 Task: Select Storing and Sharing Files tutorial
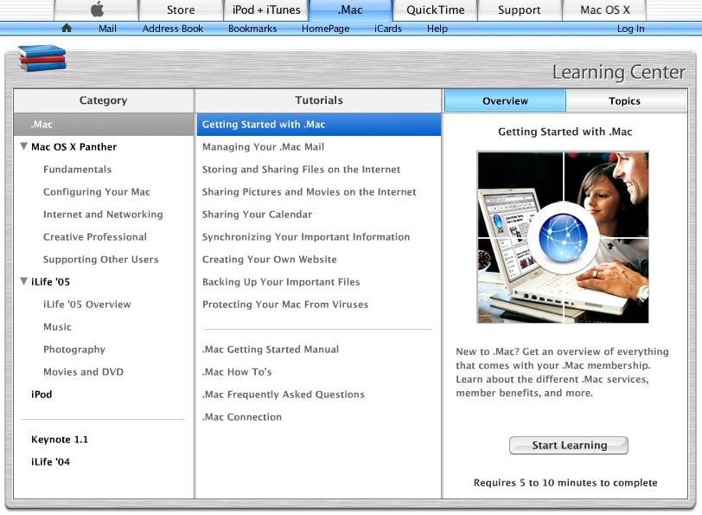point(302,169)
